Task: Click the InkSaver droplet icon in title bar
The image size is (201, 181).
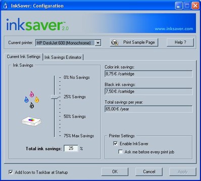Action: click(x=6, y=6)
